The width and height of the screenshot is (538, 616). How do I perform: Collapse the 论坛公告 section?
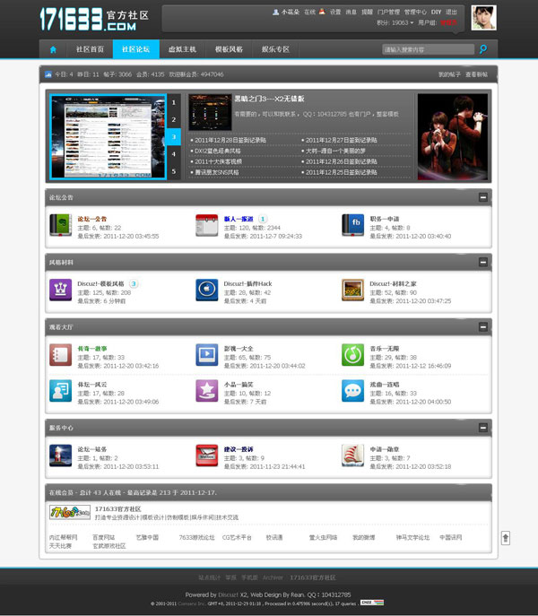click(483, 197)
